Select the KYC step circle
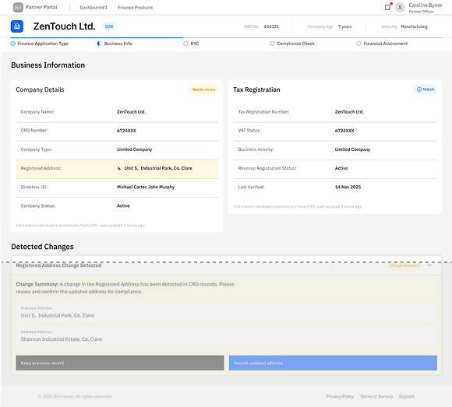Viewport: 452px width, 407px height. coord(185,44)
